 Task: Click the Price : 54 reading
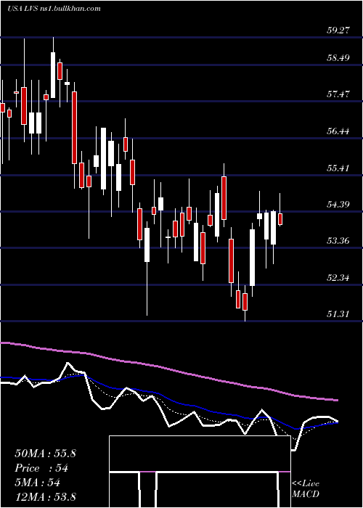point(42,468)
